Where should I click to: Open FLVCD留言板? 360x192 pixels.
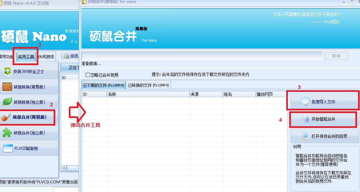pyautogui.click(x=29, y=148)
